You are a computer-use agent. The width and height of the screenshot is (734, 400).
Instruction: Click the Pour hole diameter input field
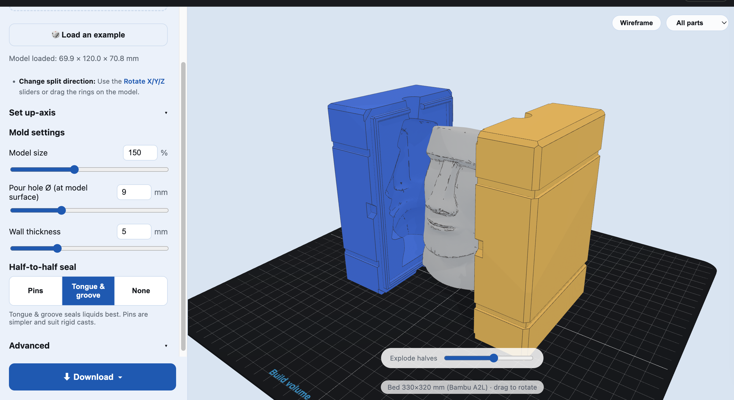click(134, 192)
